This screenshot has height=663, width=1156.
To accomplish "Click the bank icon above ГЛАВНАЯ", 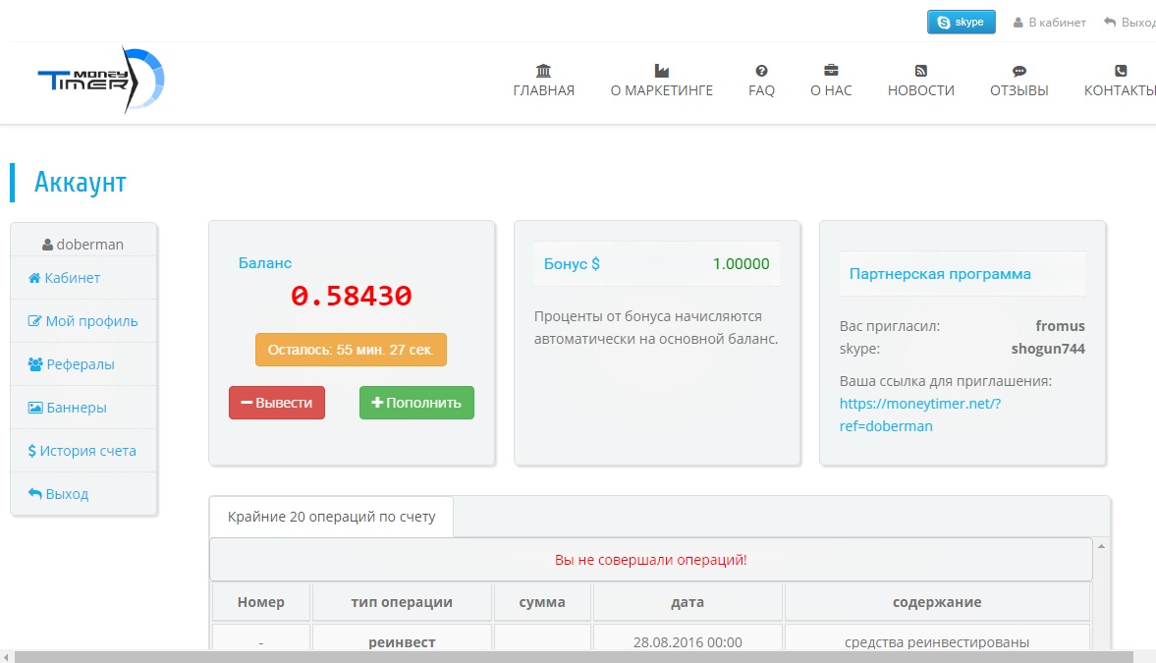I will [x=543, y=71].
